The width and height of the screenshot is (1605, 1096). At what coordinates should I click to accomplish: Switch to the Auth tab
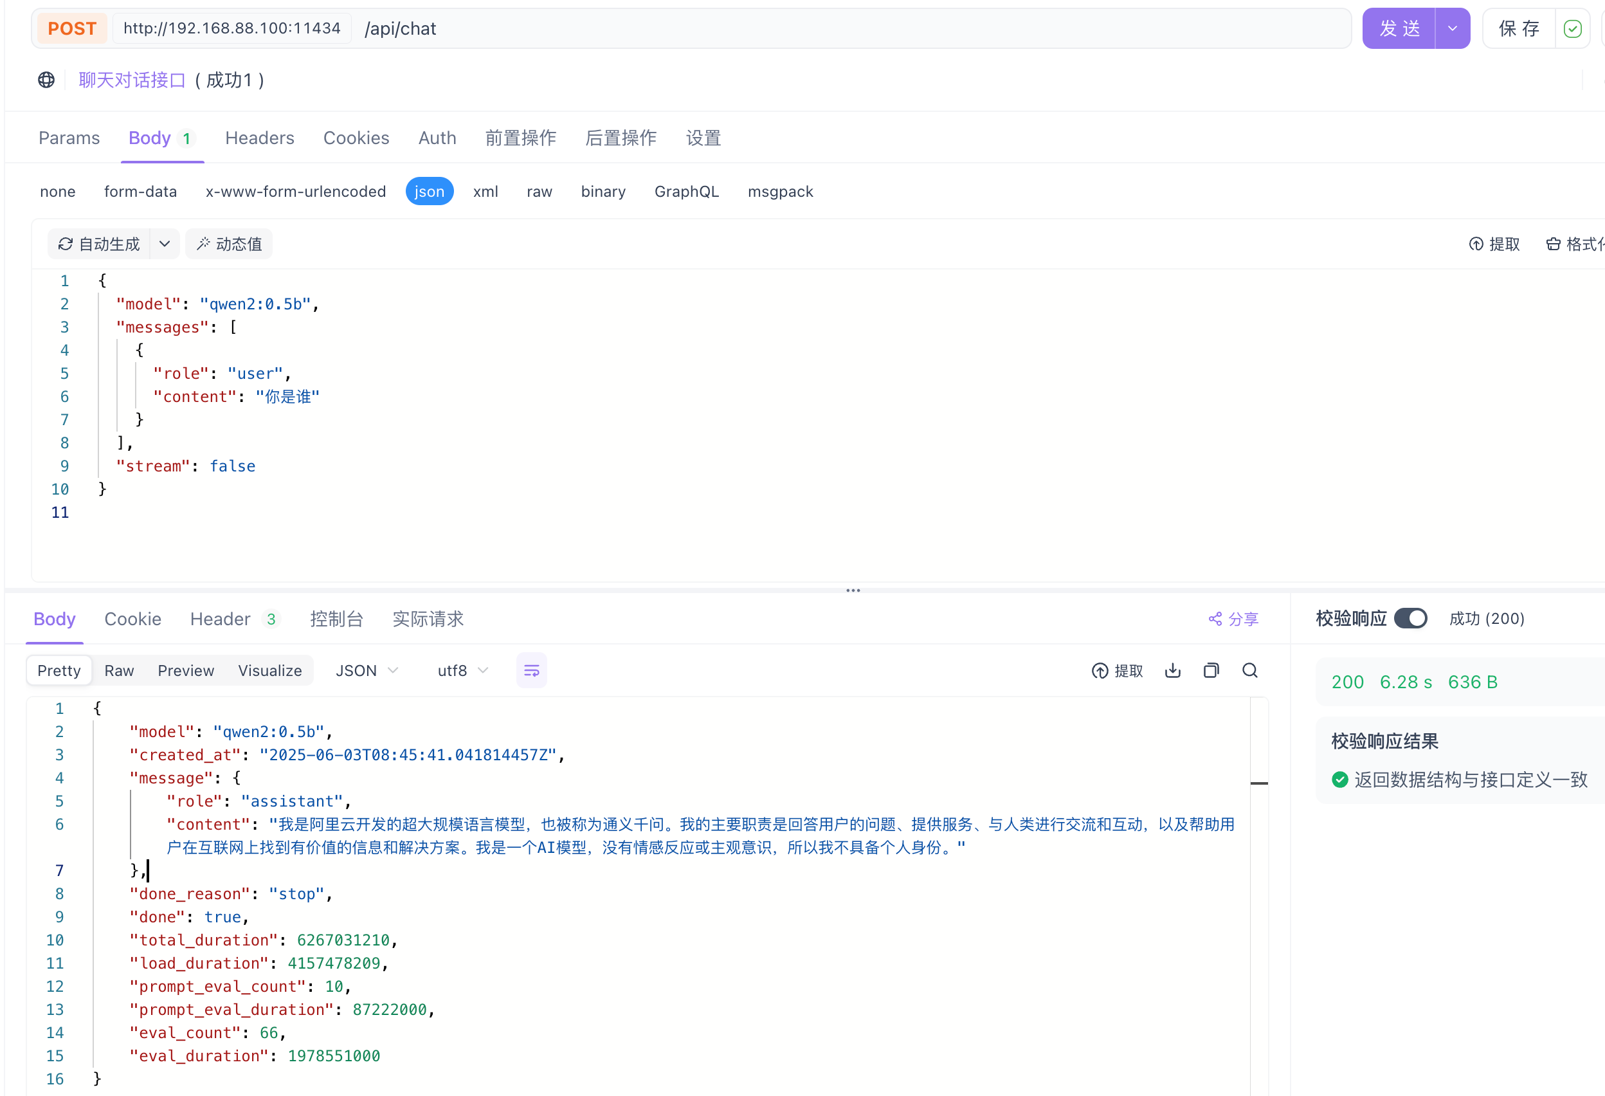(x=437, y=138)
